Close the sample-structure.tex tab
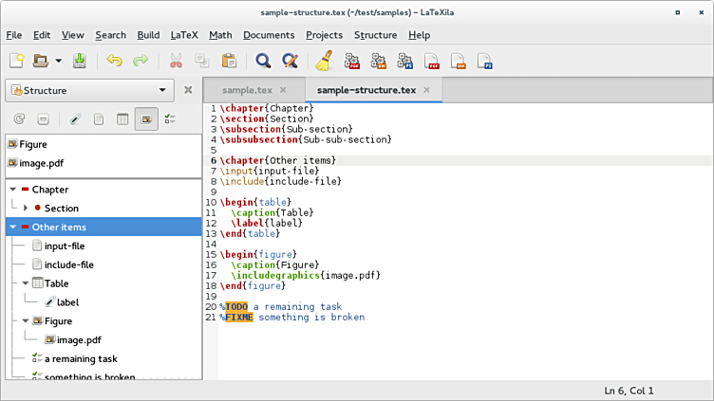Screen dimensions: 714x401 pyautogui.click(x=427, y=90)
